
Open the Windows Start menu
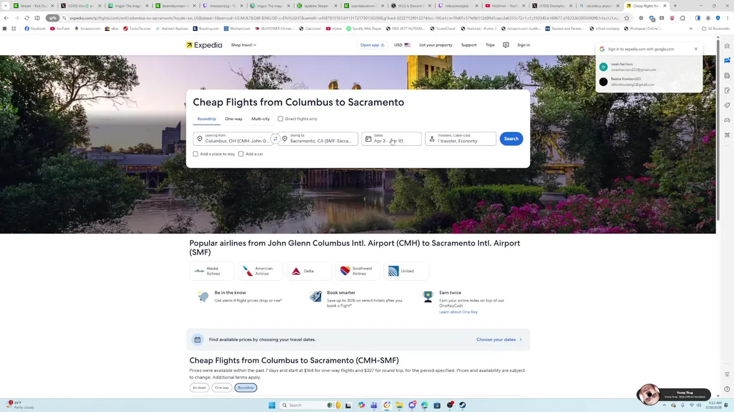272,405
